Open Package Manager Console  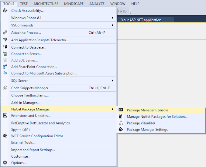[161, 110]
